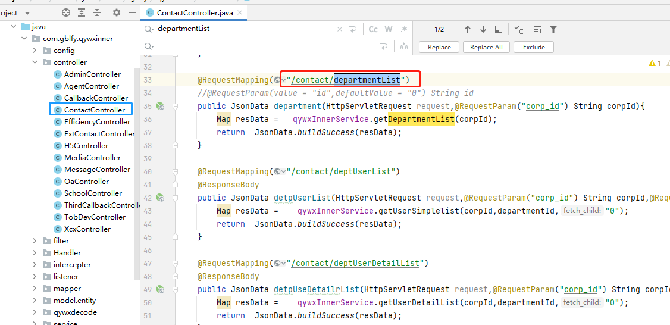Open Project panel settings gear
The width and height of the screenshot is (670, 325).
coord(116,13)
